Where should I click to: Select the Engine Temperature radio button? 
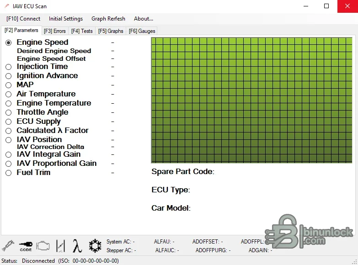[8, 103]
